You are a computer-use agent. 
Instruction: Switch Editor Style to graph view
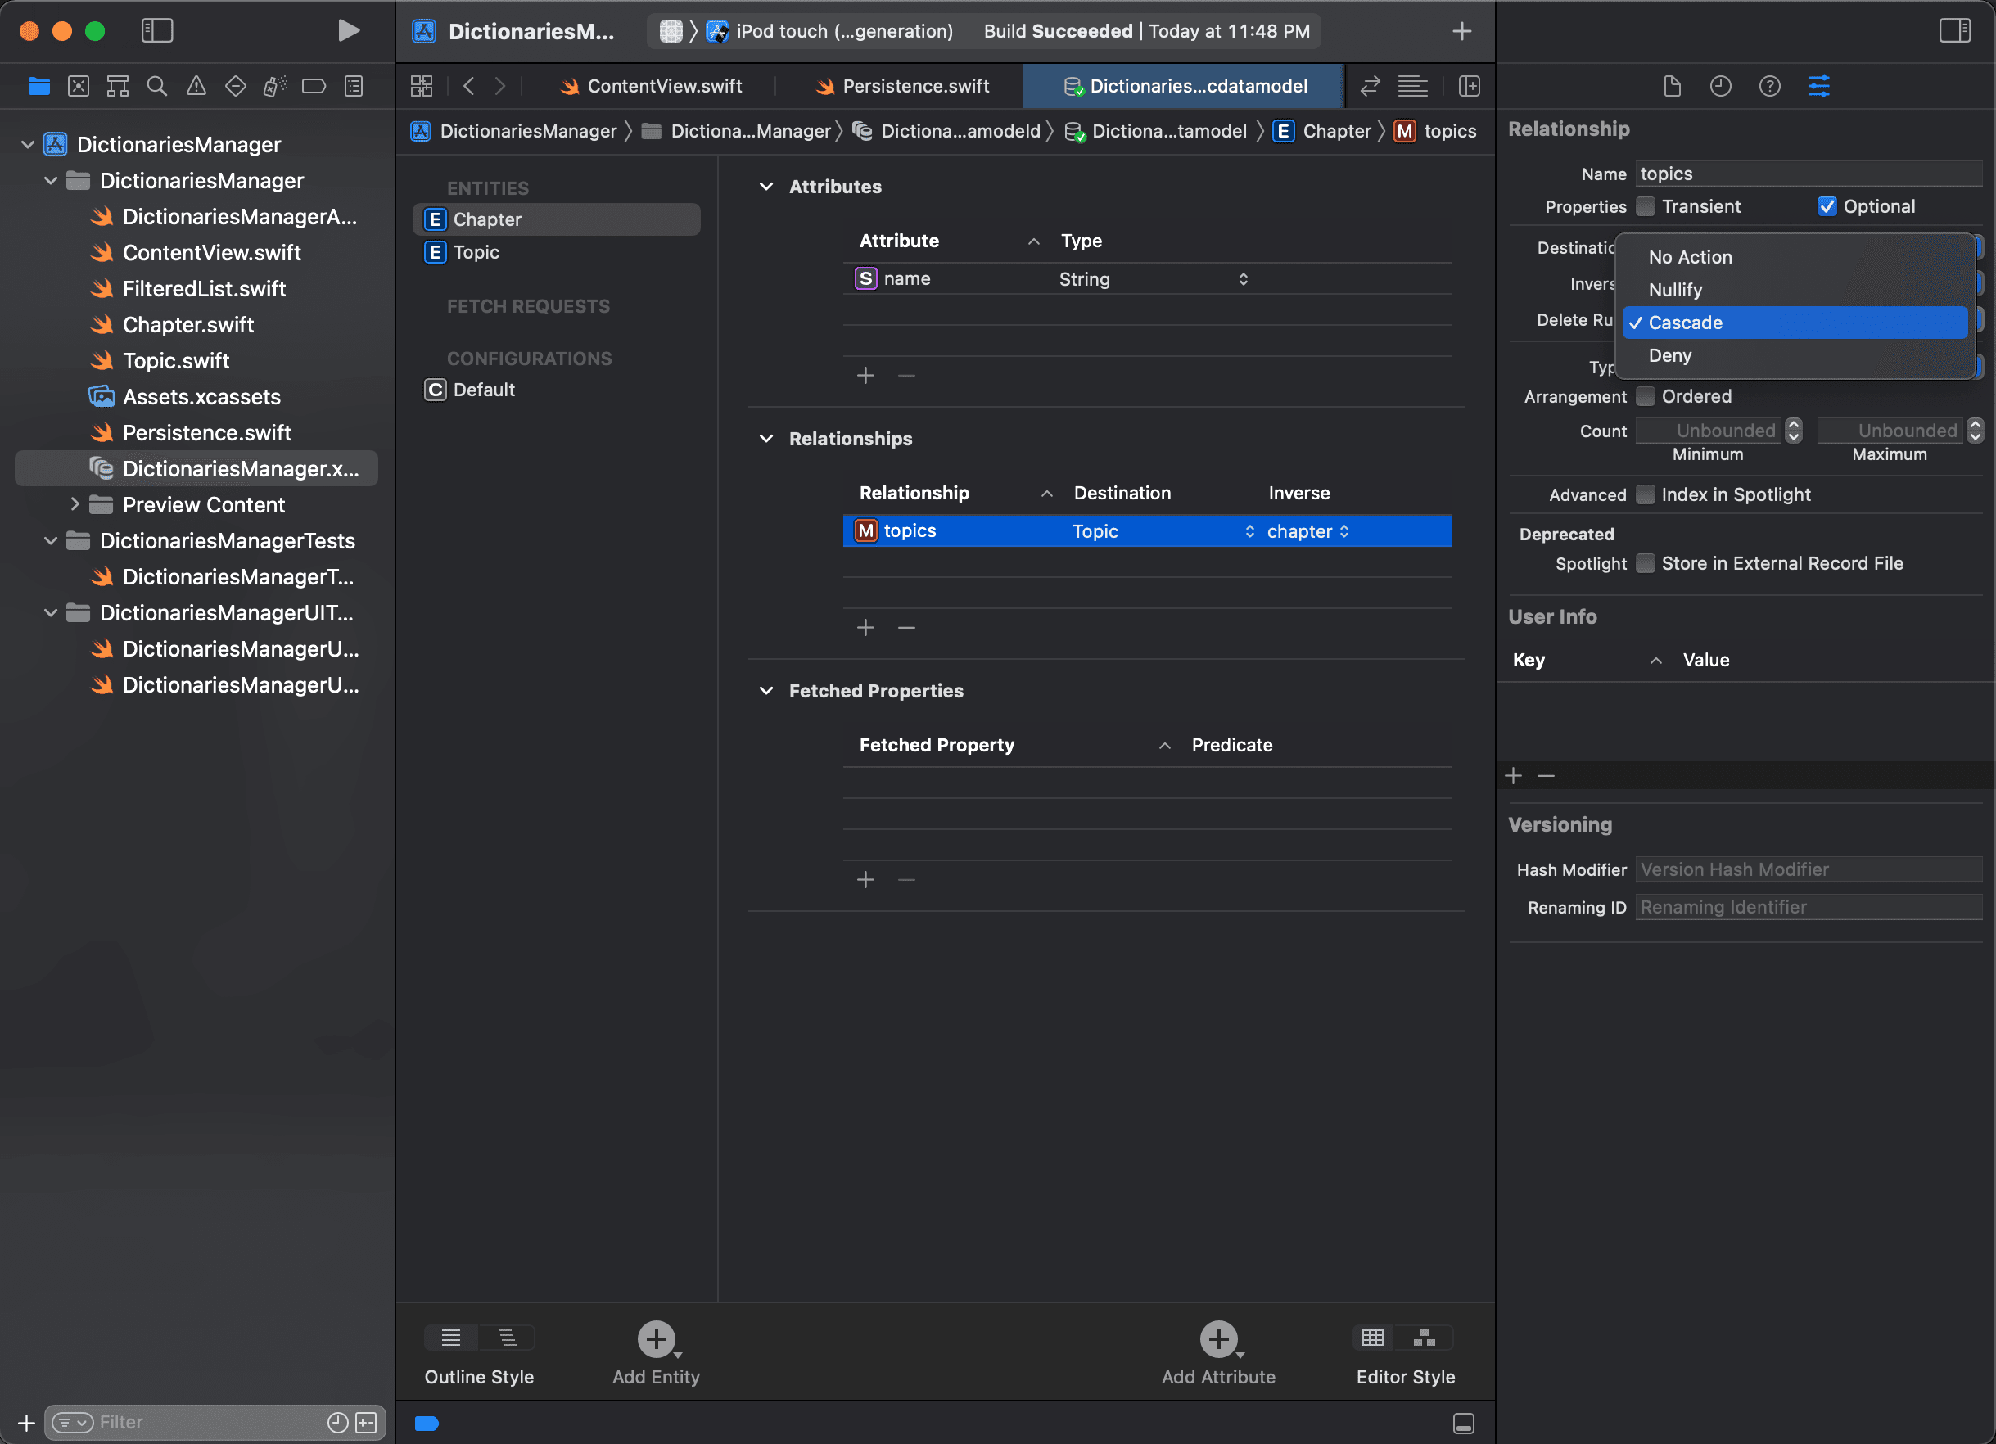(1424, 1337)
